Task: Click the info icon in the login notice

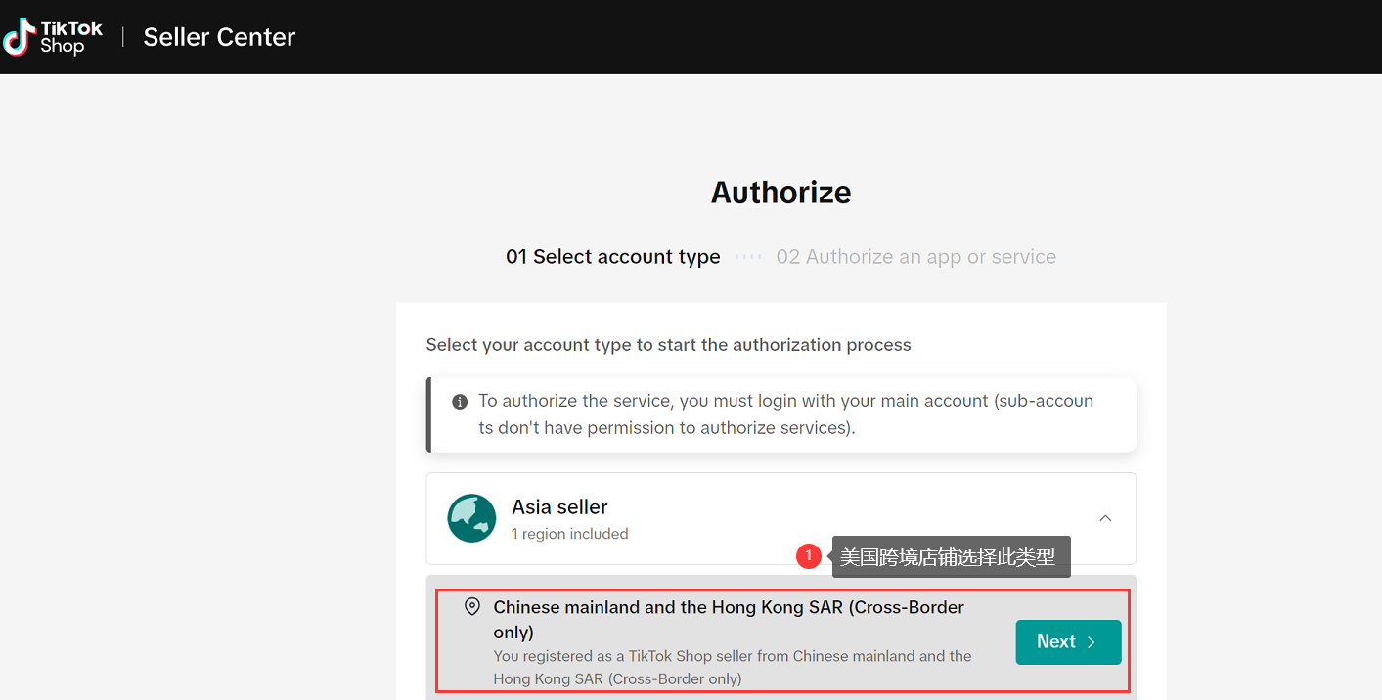Action: point(460,402)
